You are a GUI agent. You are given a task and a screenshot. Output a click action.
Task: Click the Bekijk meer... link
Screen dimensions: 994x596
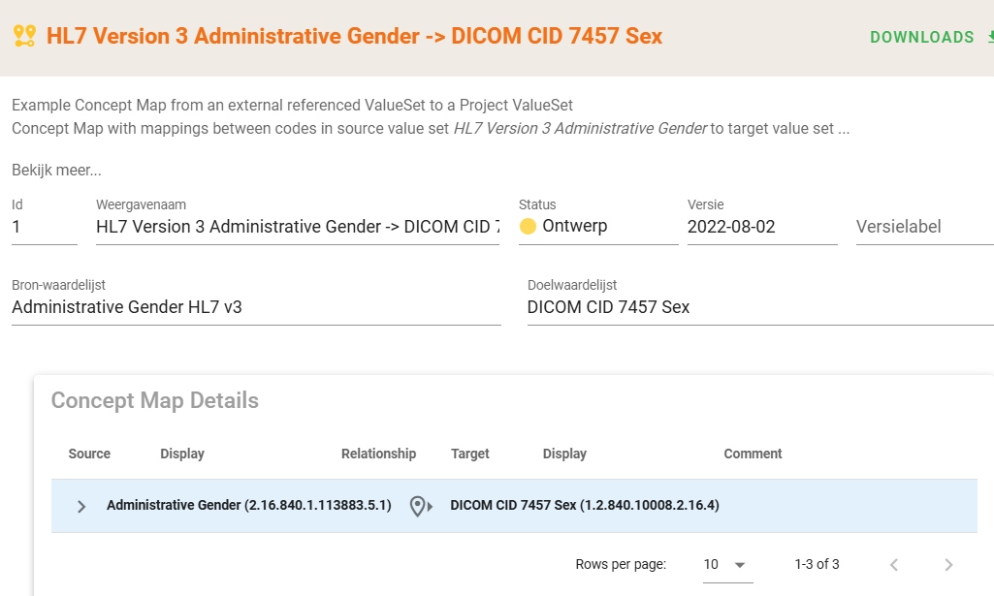pos(56,171)
